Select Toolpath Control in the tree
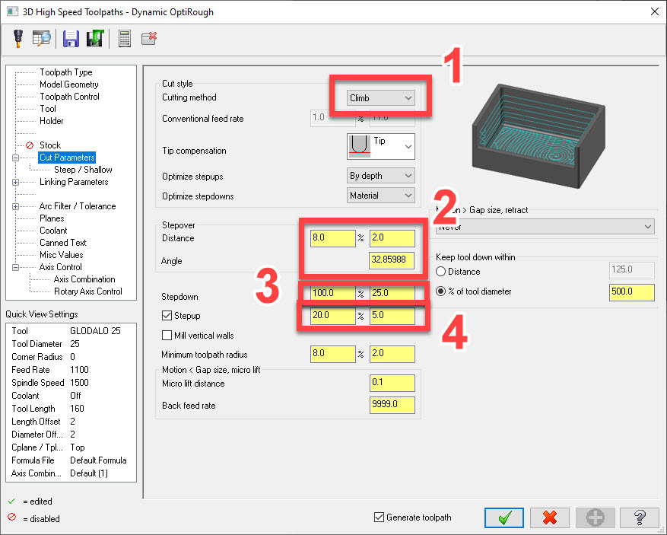 69,97
